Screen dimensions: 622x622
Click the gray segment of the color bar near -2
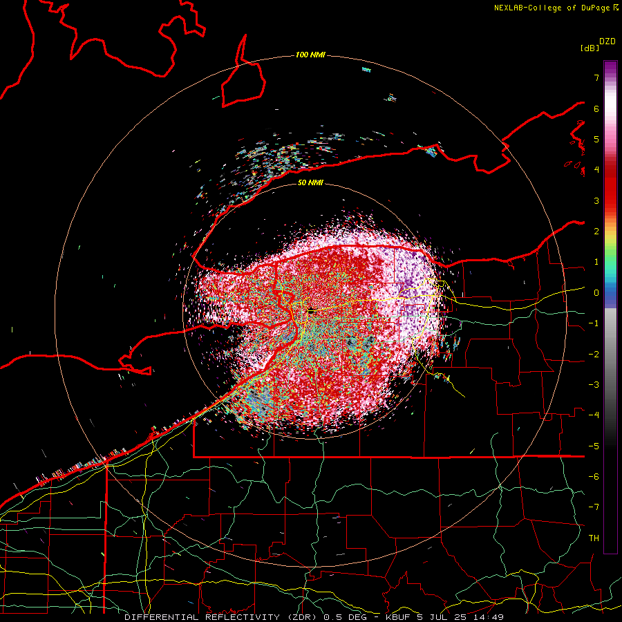(x=610, y=354)
